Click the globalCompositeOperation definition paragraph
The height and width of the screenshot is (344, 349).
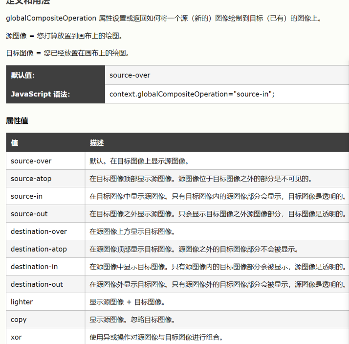coord(164,18)
